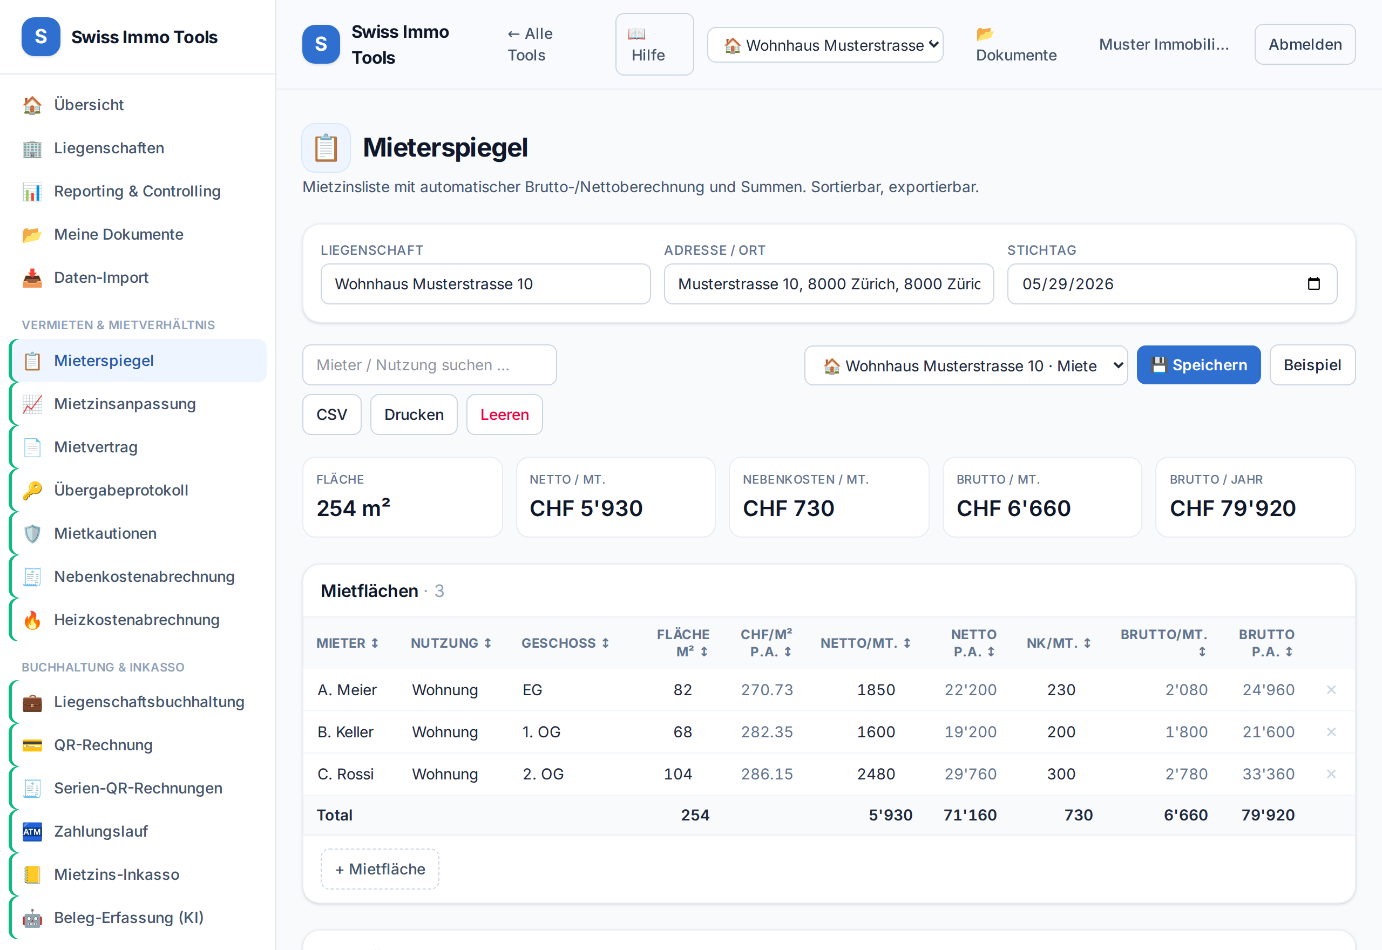The width and height of the screenshot is (1382, 950).
Task: Click the Heizkostenabrechnung flame icon
Action: coord(32,620)
